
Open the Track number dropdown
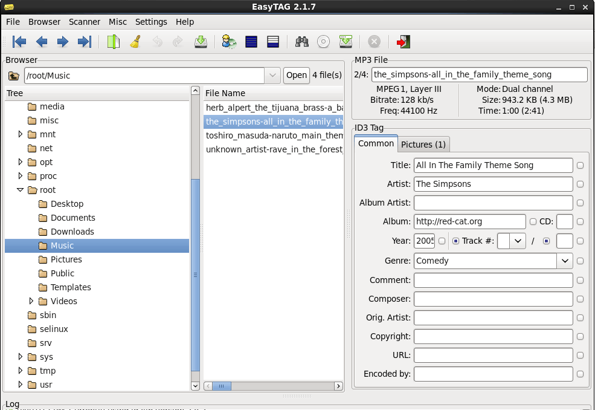tap(518, 241)
